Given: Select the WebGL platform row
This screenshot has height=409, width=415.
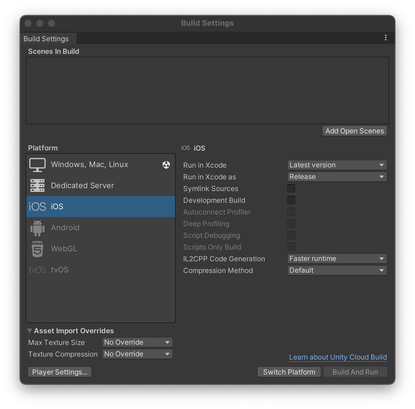Looking at the screenshot, I should 101,249.
